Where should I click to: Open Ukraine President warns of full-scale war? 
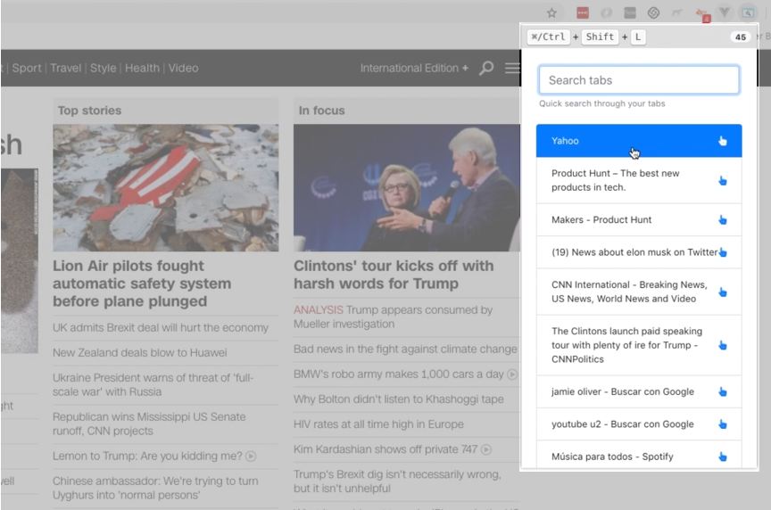[x=153, y=384]
